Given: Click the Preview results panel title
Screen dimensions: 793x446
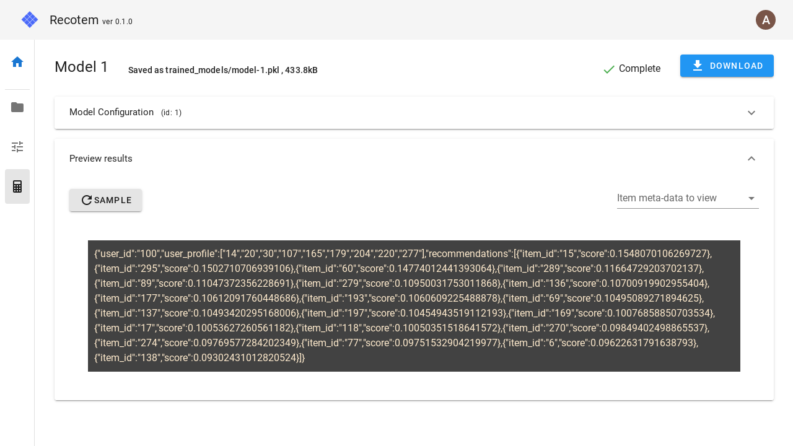Looking at the screenshot, I should [x=101, y=159].
